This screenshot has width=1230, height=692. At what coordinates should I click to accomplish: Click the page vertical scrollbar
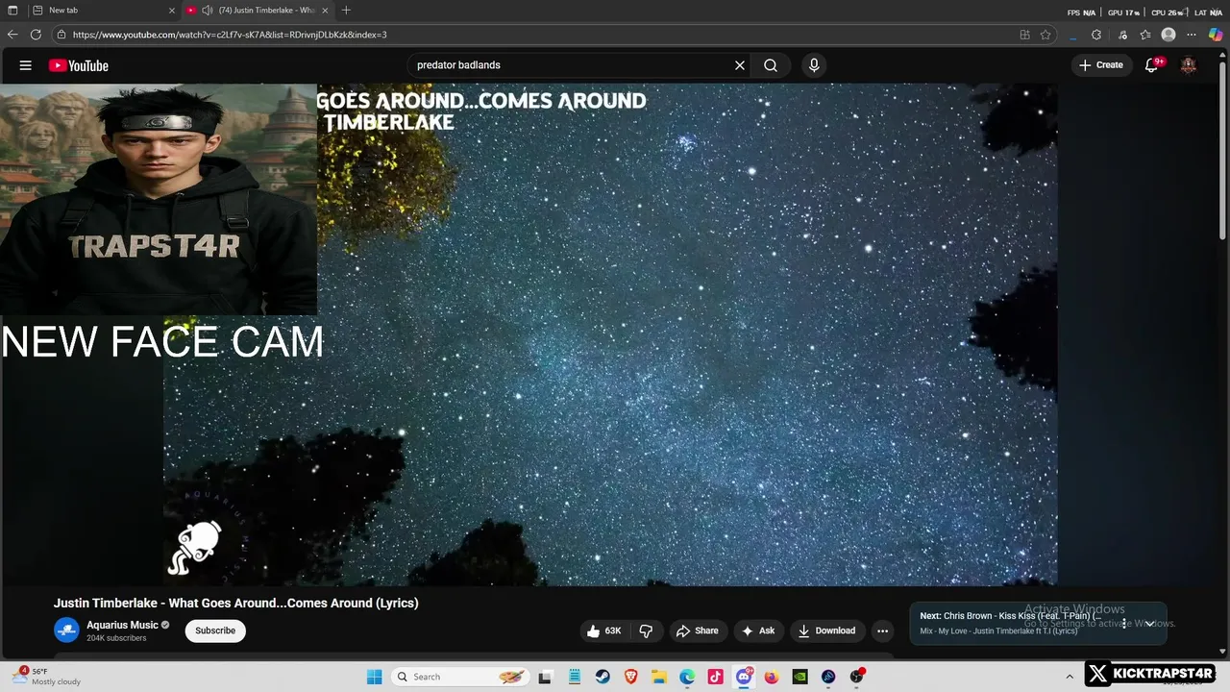(1223, 149)
